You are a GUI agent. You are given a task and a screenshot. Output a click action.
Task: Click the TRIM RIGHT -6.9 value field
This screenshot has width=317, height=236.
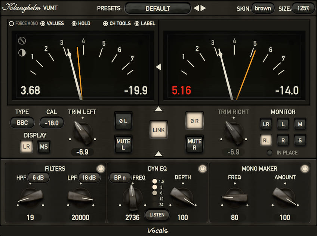click(234, 152)
